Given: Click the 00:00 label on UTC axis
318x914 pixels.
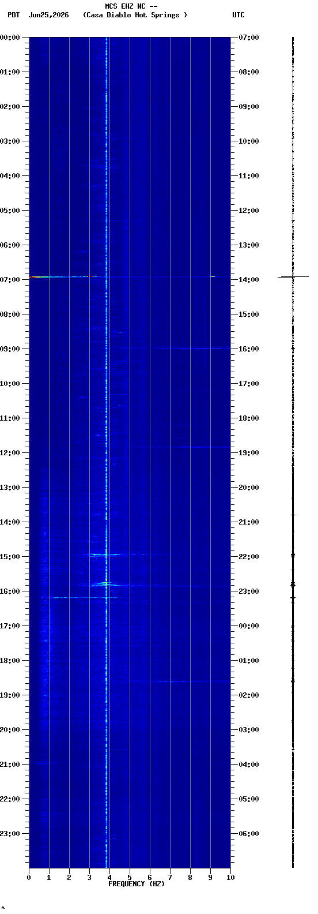Looking at the screenshot, I should tap(249, 626).
